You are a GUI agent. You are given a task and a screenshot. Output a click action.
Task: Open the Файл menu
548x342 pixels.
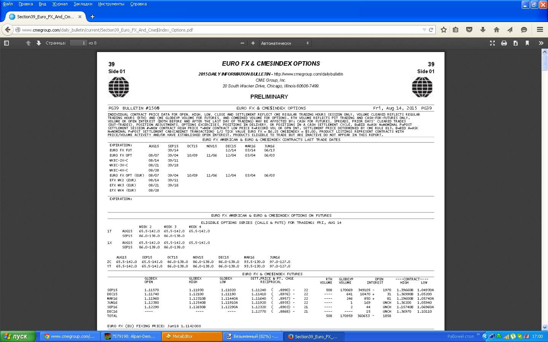8,4
